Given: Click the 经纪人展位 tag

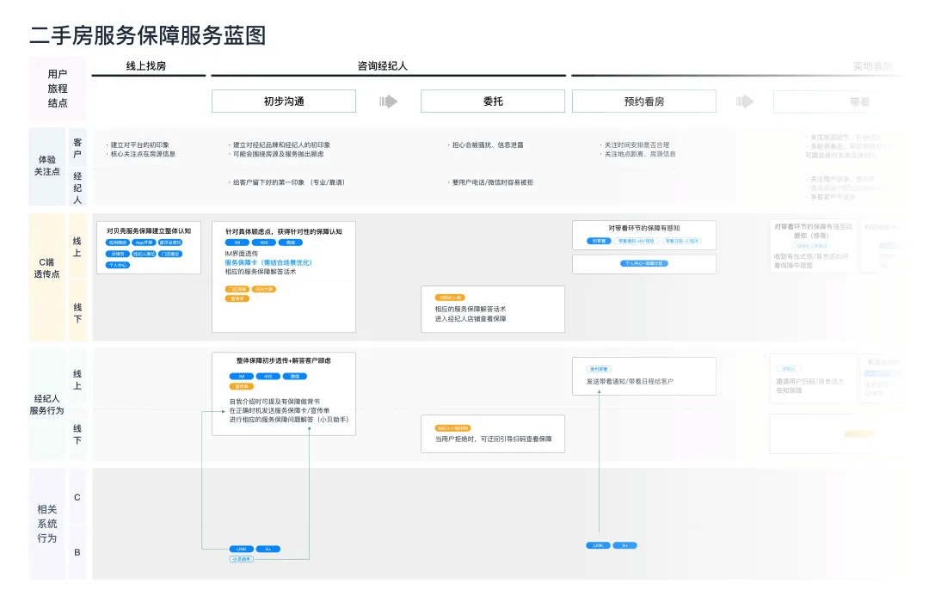Looking at the screenshot, I should (x=144, y=254).
